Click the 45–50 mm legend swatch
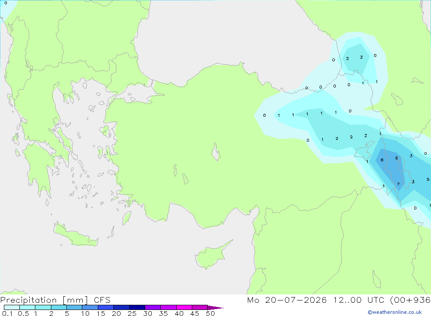 point(200,307)
